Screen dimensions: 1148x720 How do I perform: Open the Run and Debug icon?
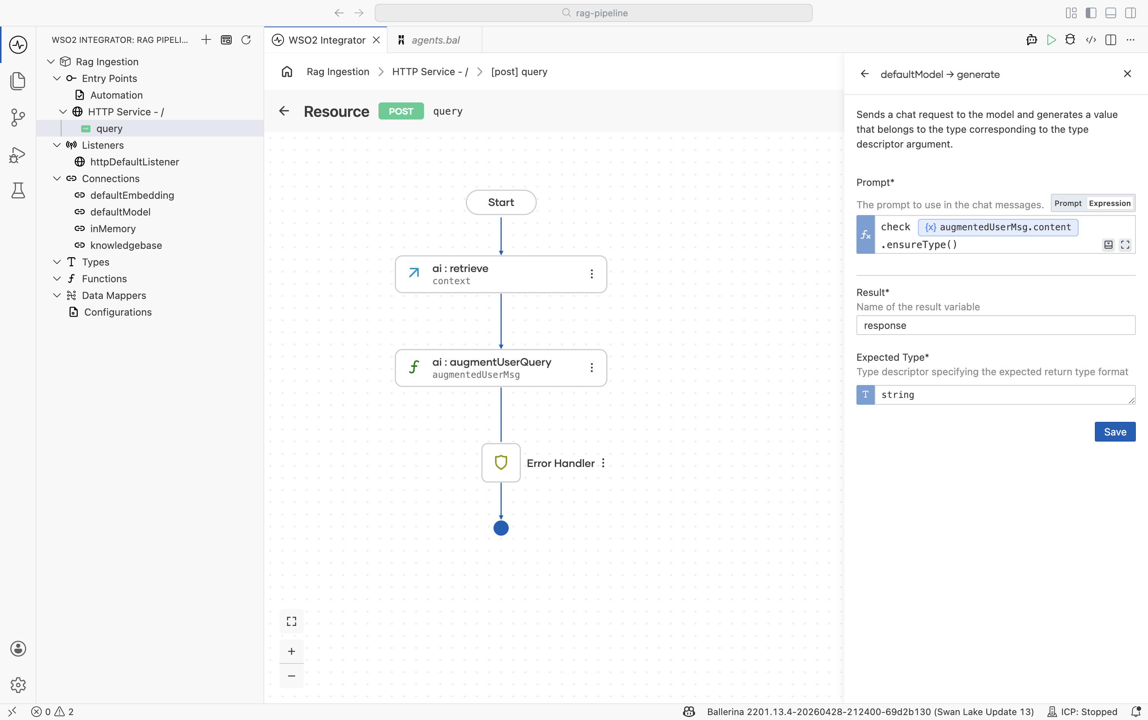(18, 154)
